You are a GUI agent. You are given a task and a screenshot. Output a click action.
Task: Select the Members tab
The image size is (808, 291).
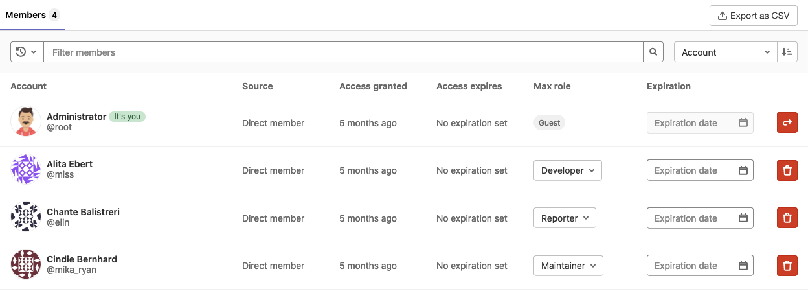coord(32,15)
